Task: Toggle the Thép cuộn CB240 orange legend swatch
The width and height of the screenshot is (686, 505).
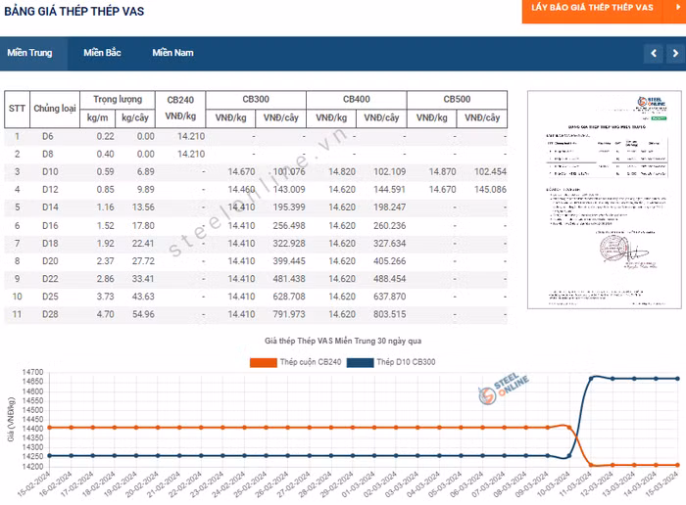Action: point(264,362)
